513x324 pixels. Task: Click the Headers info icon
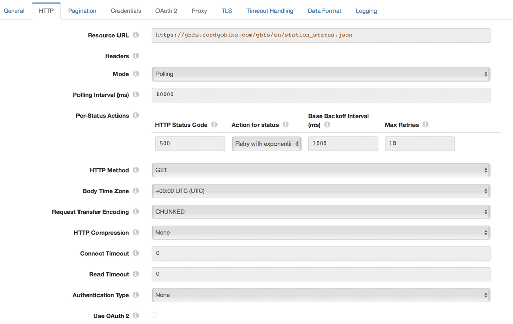pyautogui.click(x=136, y=56)
